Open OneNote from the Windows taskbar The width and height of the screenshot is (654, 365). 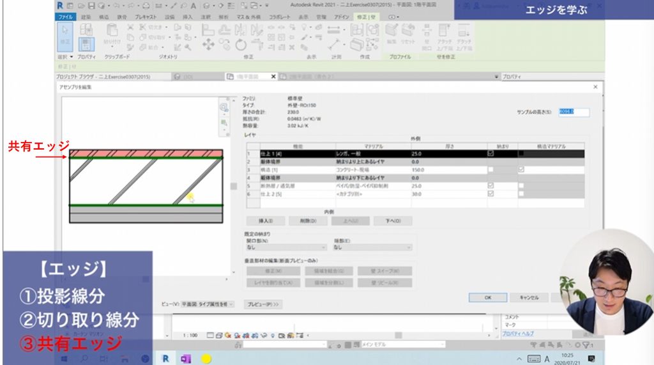pyautogui.click(x=186, y=359)
